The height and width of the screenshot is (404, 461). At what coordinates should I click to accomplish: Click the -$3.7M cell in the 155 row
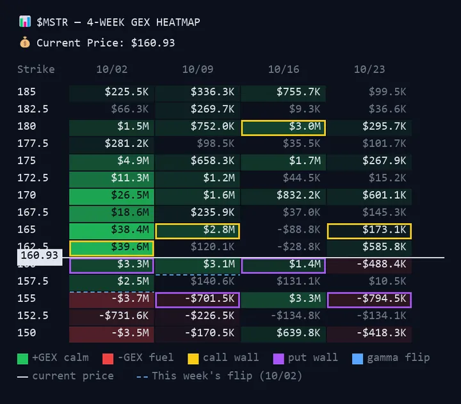[x=111, y=299]
